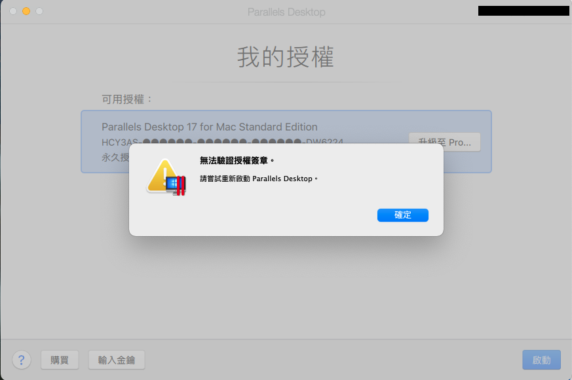This screenshot has width=572, height=380.
Task: Click the black redacted bar in title bar
Action: [524, 10]
